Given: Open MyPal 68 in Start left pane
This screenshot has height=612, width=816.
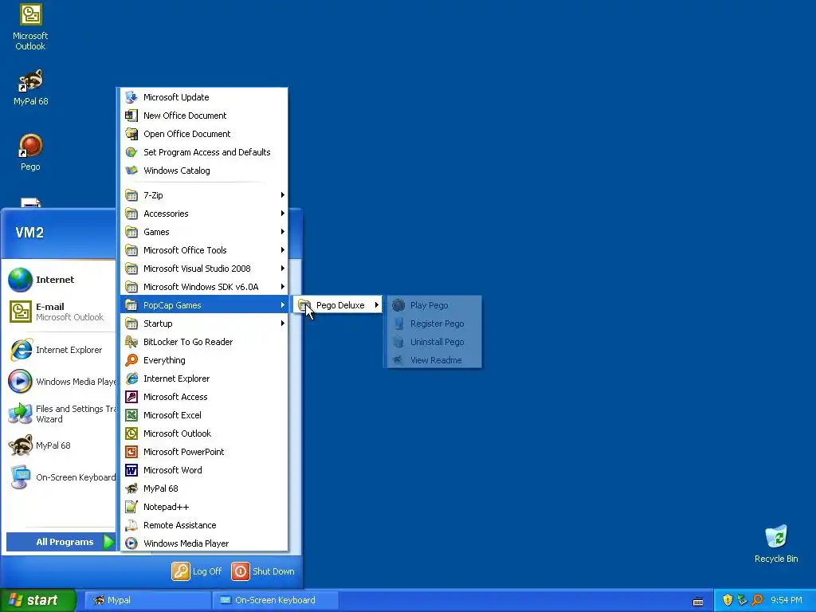Looking at the screenshot, I should tap(59, 445).
